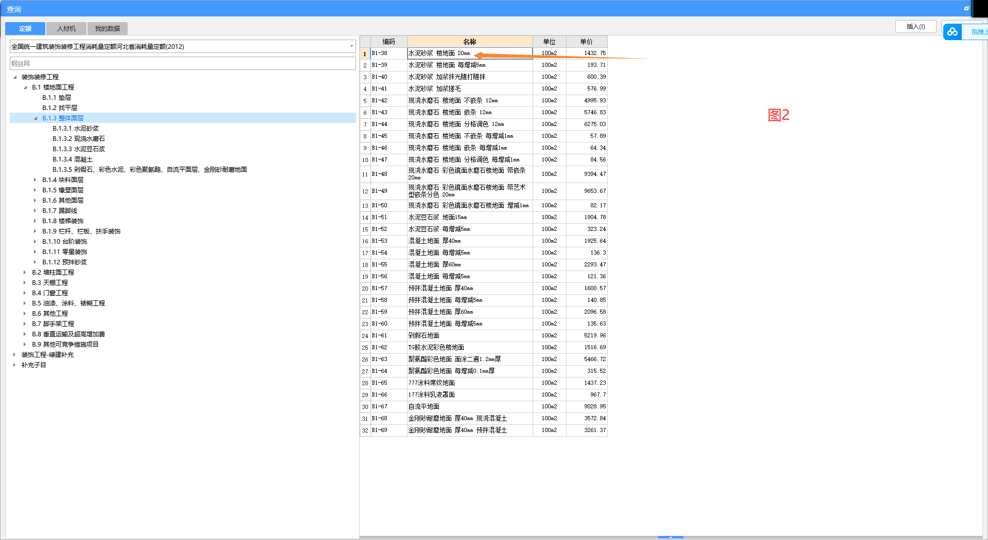Switch to the 人材机 tab
988x540 pixels.
tap(66, 29)
